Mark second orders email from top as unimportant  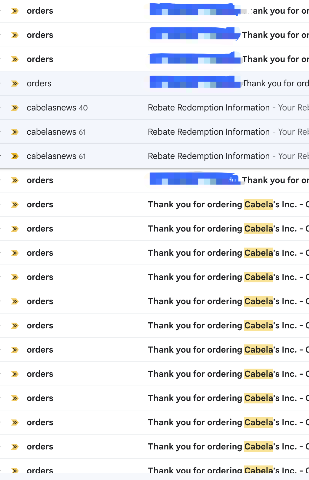tap(15, 35)
